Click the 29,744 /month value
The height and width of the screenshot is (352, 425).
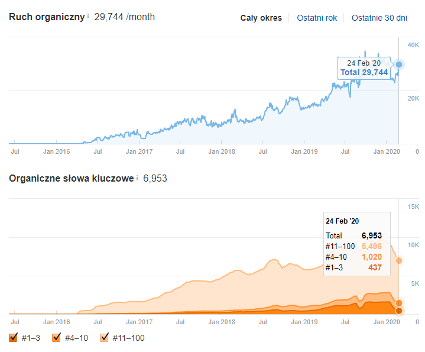(x=125, y=17)
